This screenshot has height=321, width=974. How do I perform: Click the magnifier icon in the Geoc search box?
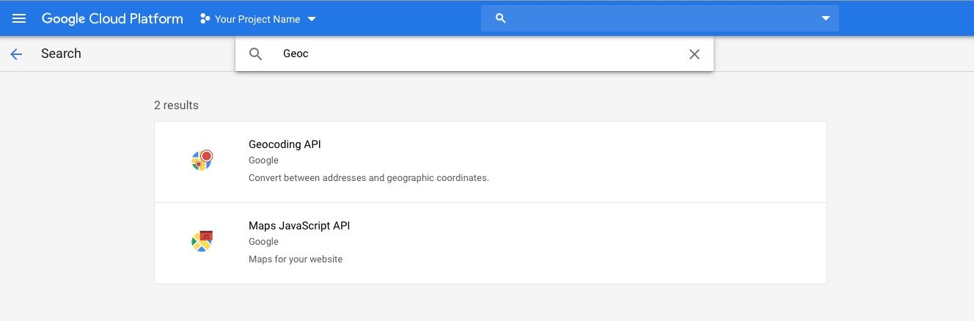(256, 54)
